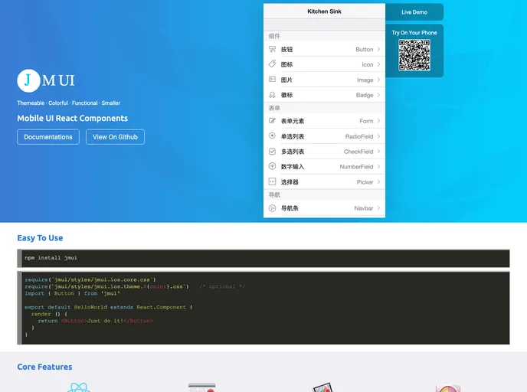
Task: Click the picture icon beside Image row
Action: point(272,80)
